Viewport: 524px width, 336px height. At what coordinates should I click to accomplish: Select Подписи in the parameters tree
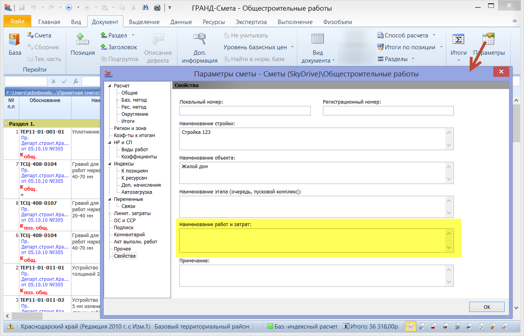[123, 228]
